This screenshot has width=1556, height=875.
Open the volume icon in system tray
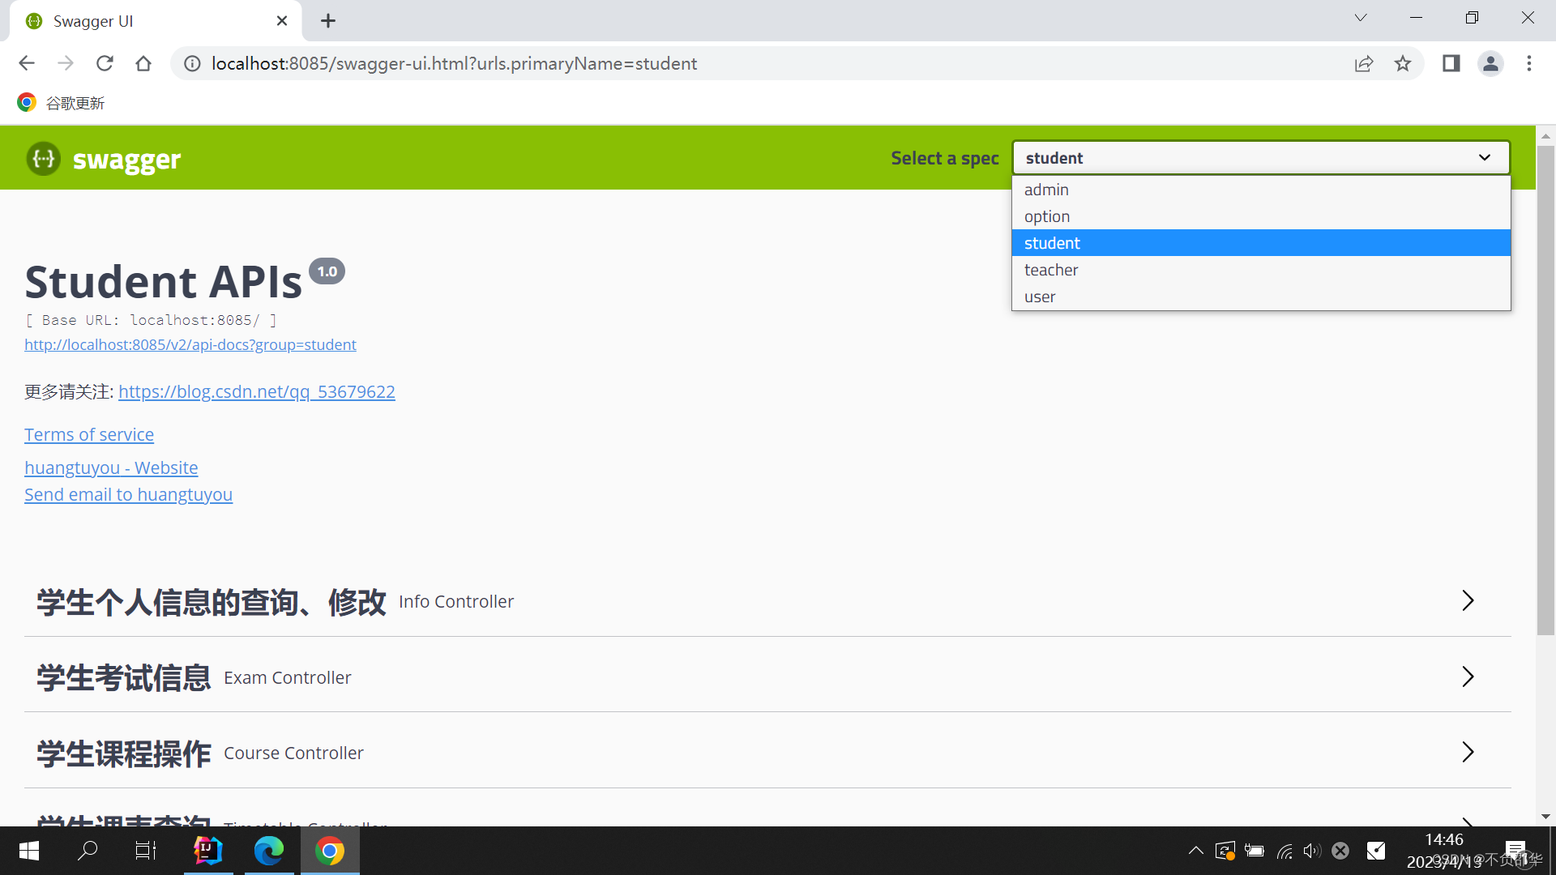pyautogui.click(x=1313, y=850)
